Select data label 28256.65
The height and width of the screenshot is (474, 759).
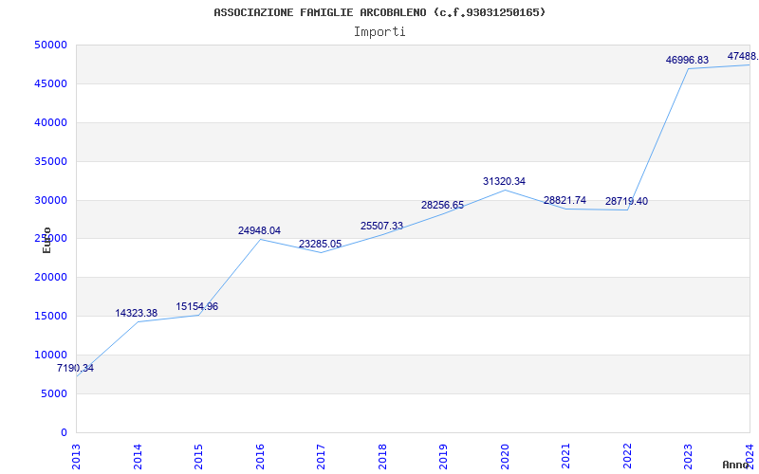click(x=442, y=205)
